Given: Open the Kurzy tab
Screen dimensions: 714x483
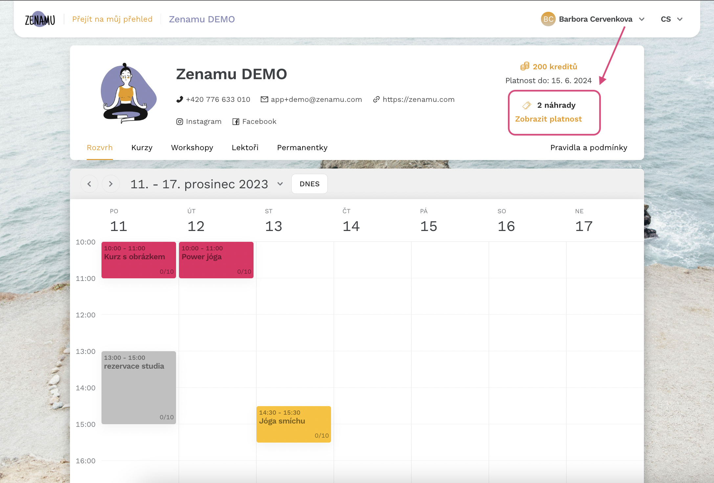Looking at the screenshot, I should click(142, 148).
